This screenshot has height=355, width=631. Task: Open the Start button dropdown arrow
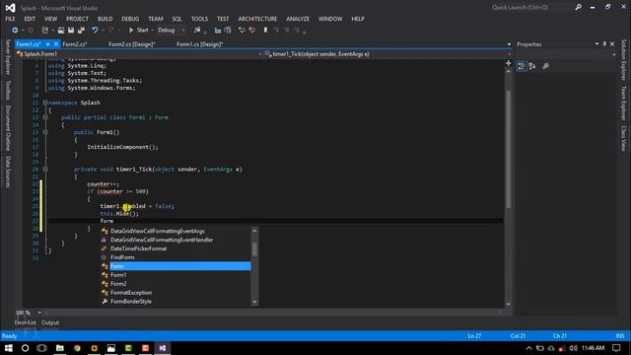click(152, 31)
